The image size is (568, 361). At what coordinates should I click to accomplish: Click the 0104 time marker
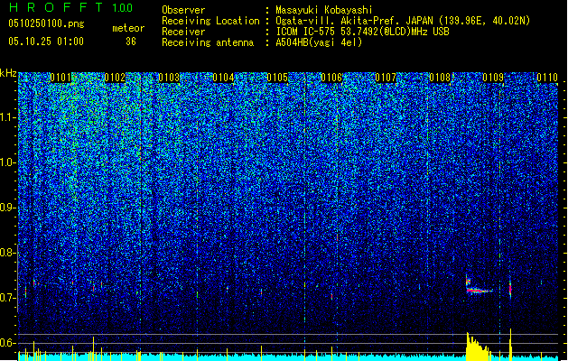point(223,78)
